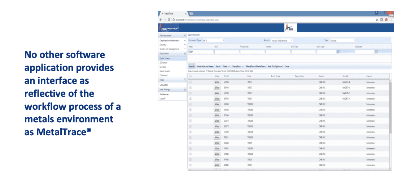The width and height of the screenshot is (415, 190).
Task: Select the checkbox for DocID 47451
Action: click(191, 148)
